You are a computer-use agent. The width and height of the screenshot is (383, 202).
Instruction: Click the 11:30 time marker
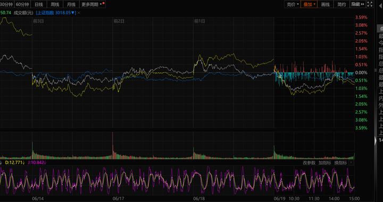pyautogui.click(x=314, y=199)
